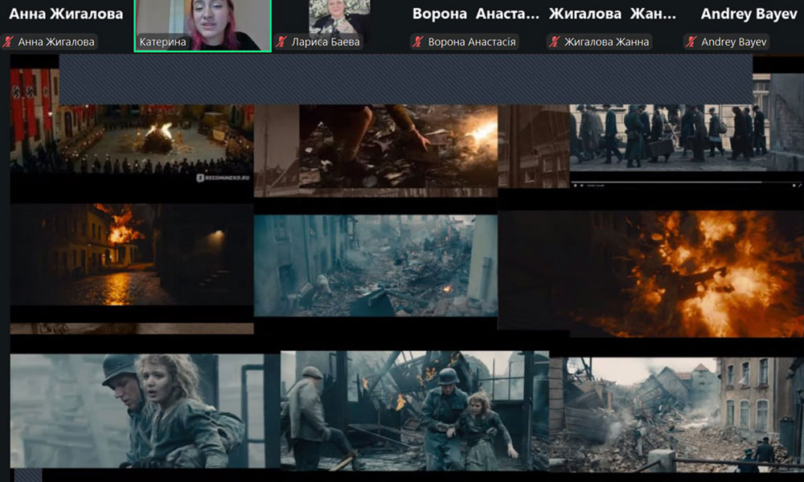This screenshot has height=482, width=804.
Task: Open the soldier carrying blonde girl image
Action: [x=137, y=410]
